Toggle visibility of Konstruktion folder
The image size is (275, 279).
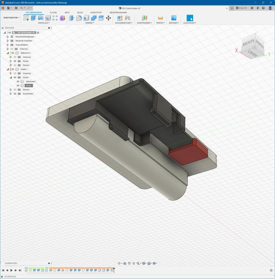[15, 94]
